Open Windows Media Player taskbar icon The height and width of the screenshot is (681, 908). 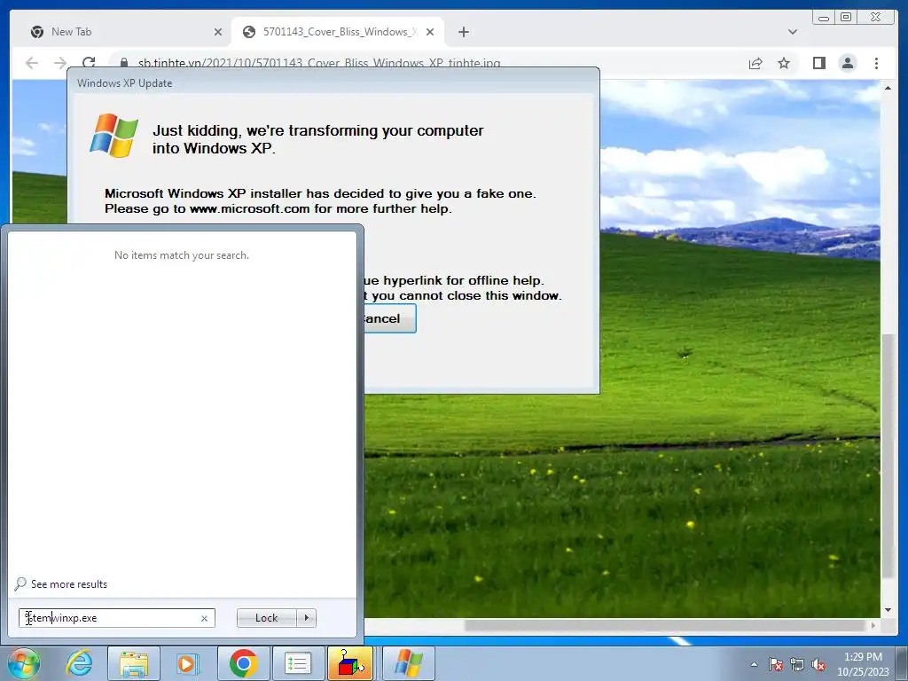click(187, 663)
